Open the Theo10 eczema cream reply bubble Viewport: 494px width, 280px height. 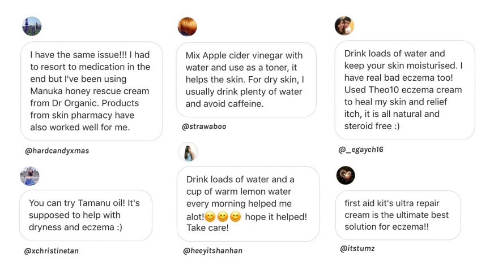[405, 90]
